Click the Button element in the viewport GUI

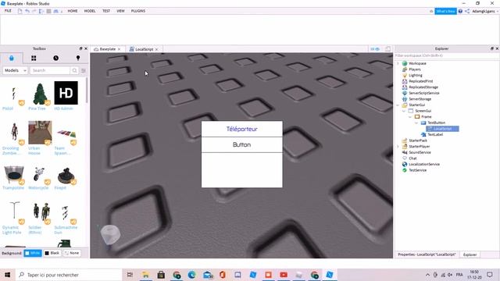pyautogui.click(x=241, y=144)
